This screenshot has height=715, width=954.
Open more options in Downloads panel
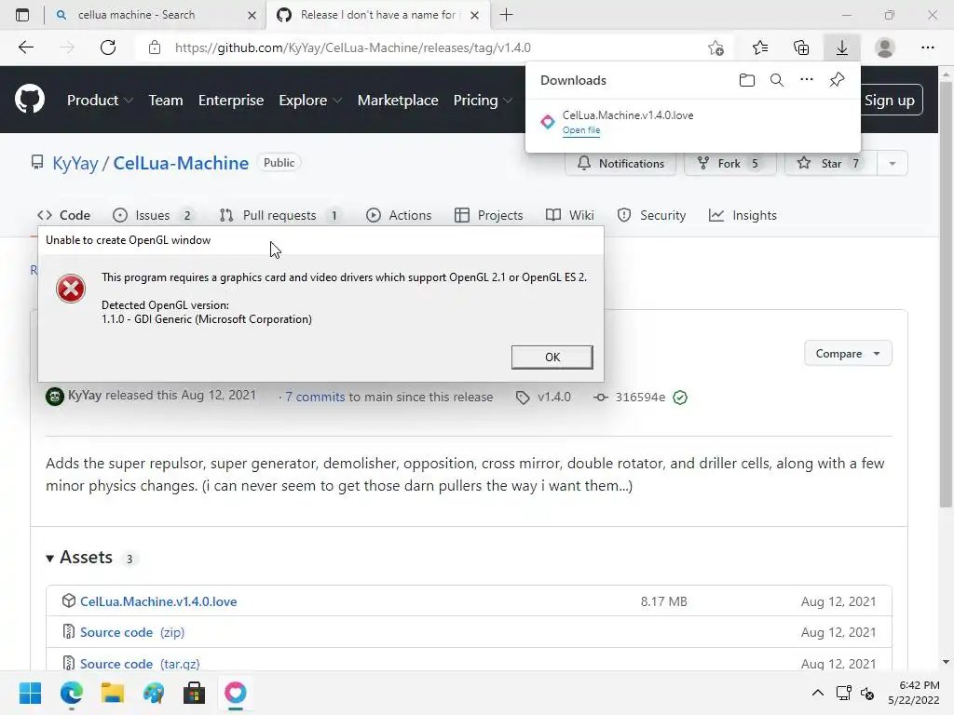(806, 80)
